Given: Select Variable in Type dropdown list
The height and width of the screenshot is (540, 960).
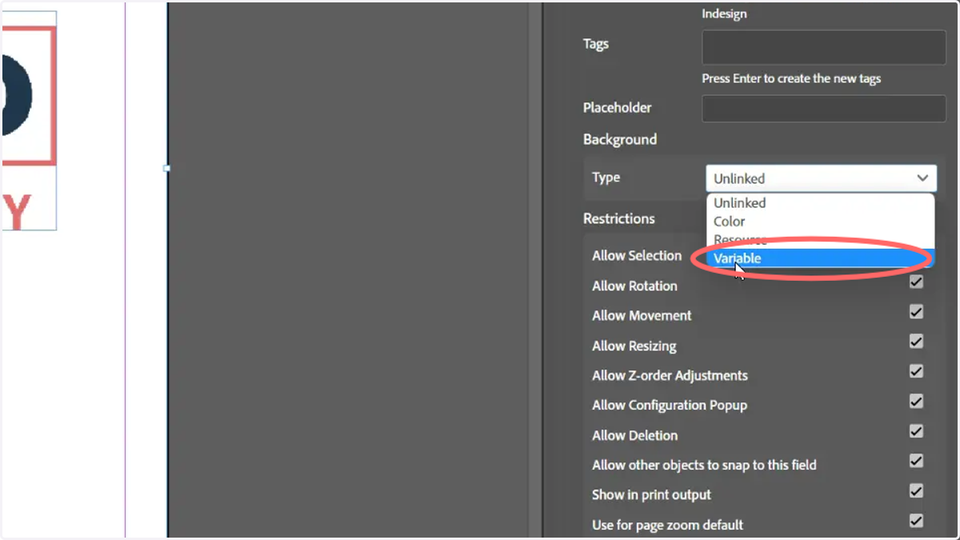Looking at the screenshot, I should pos(820,258).
